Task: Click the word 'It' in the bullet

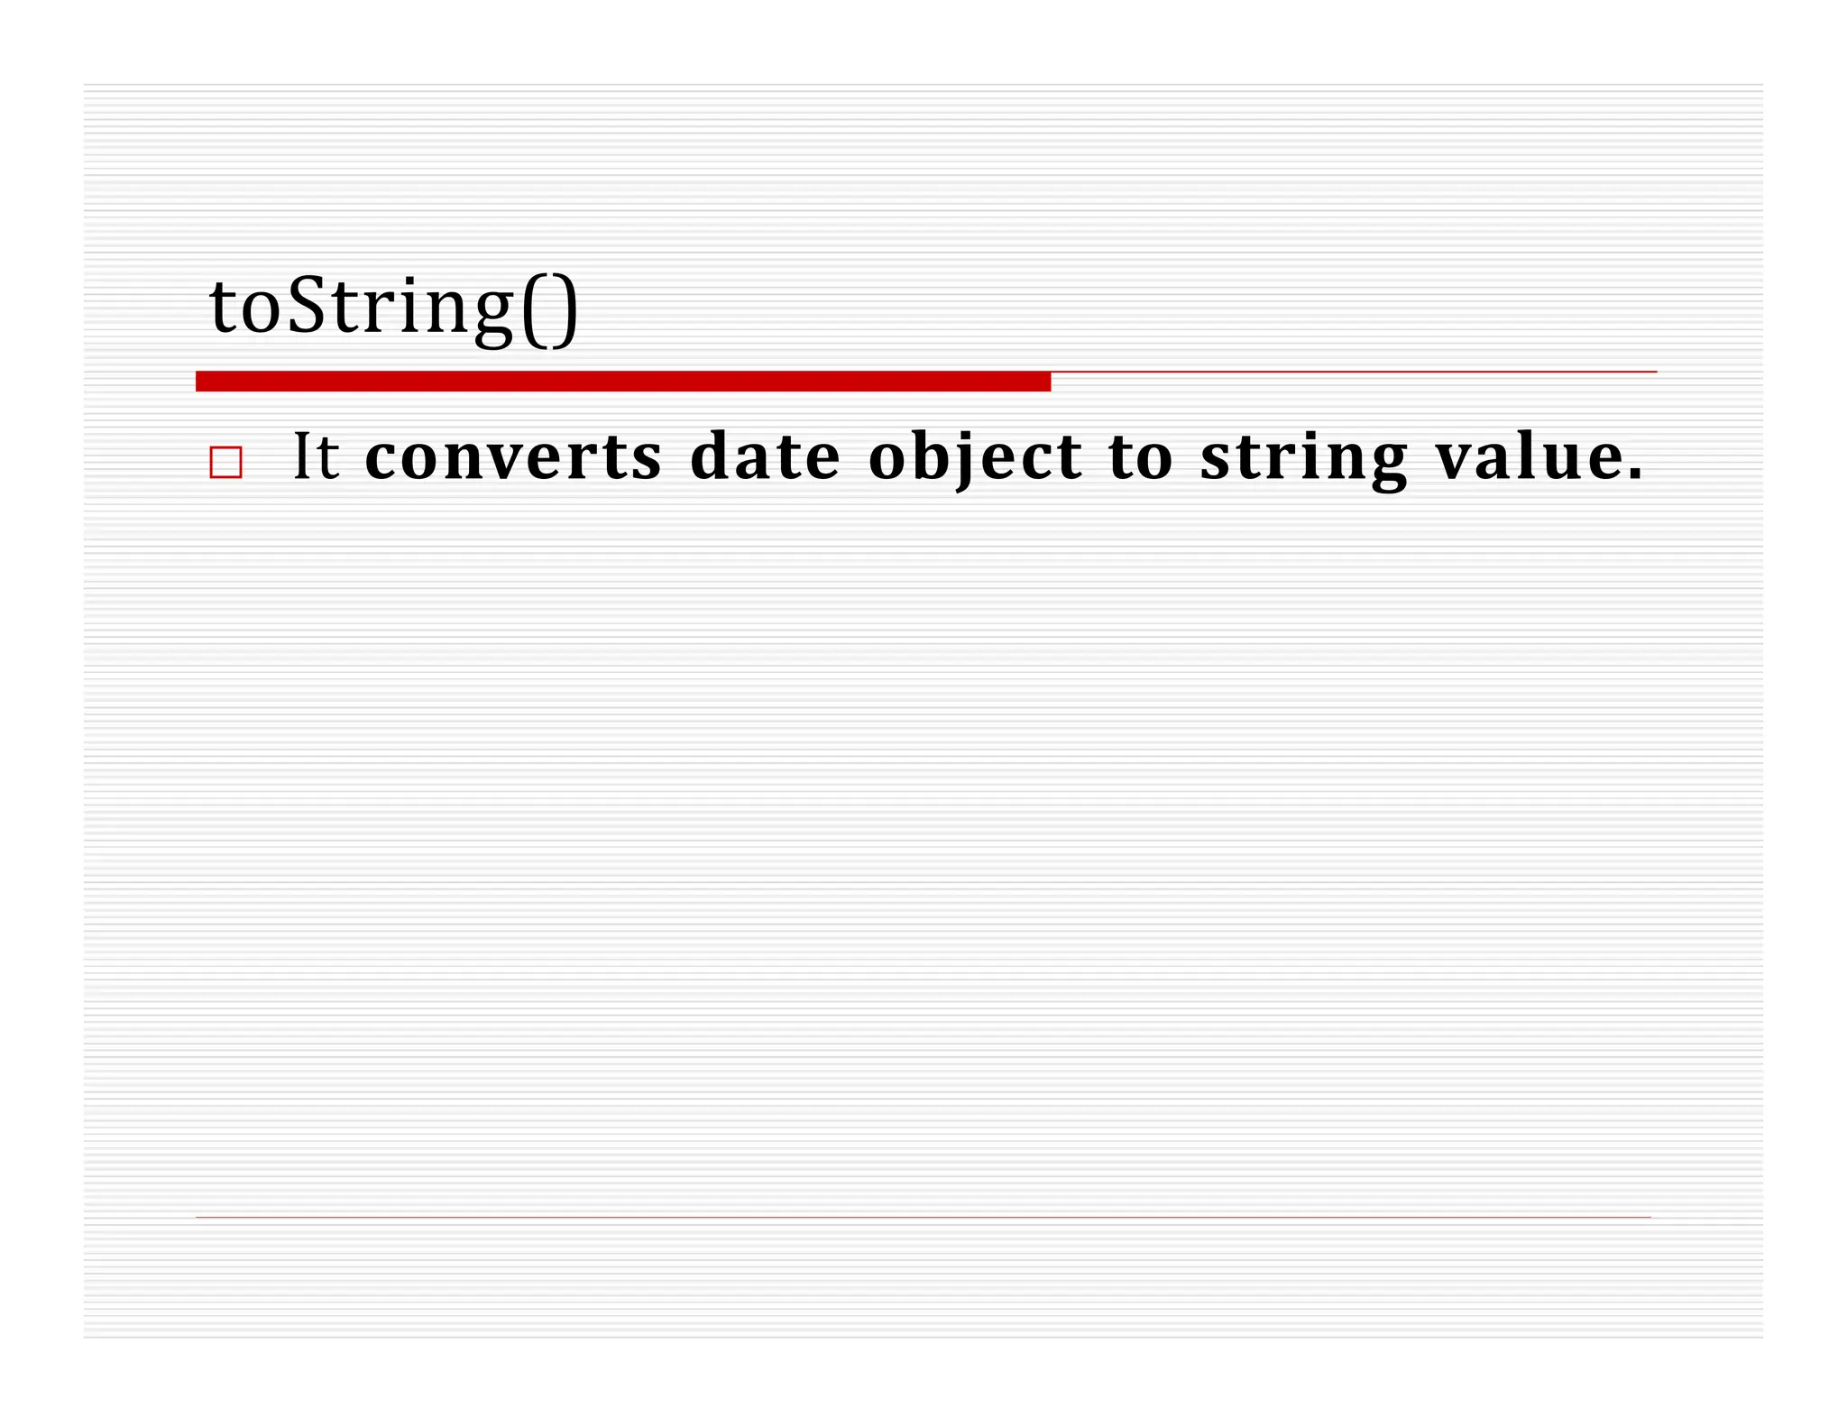Action: coord(317,456)
